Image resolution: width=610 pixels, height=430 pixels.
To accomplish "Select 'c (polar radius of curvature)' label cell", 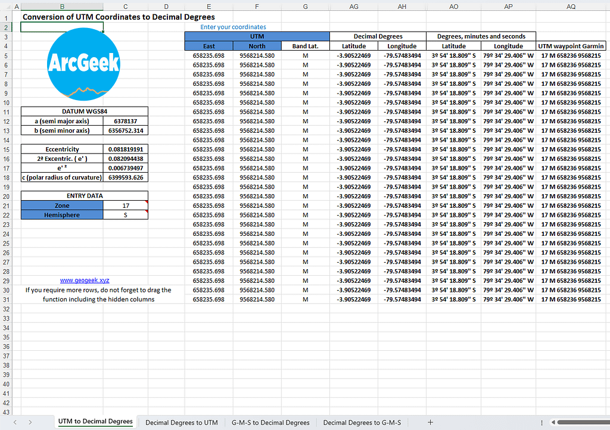I will [62, 177].
